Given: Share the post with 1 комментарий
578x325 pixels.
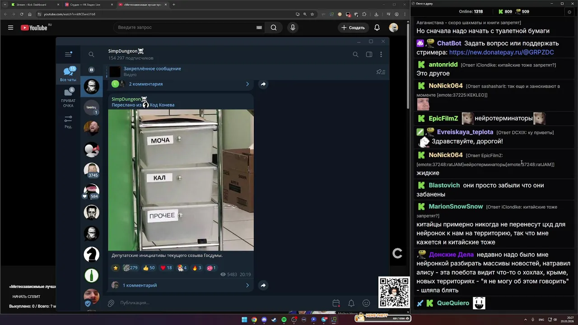Looking at the screenshot, I should click(x=263, y=285).
